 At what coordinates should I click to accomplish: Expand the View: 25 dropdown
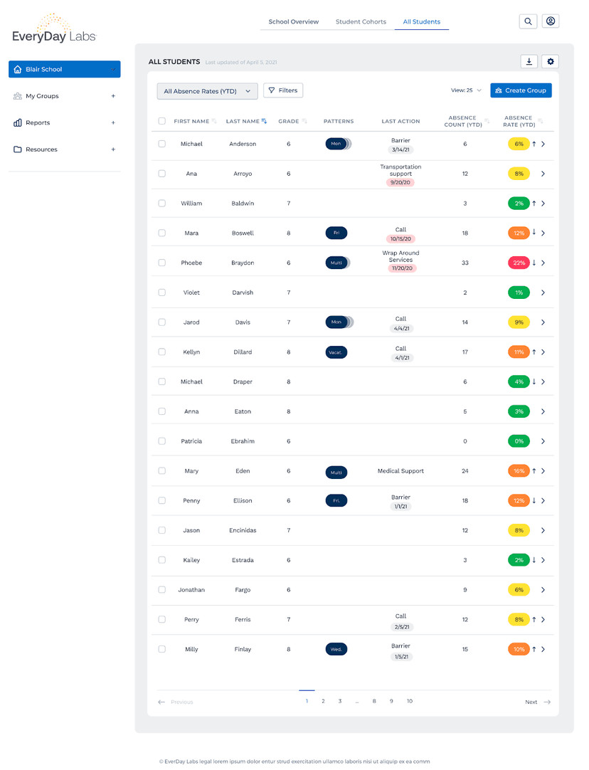click(x=466, y=90)
